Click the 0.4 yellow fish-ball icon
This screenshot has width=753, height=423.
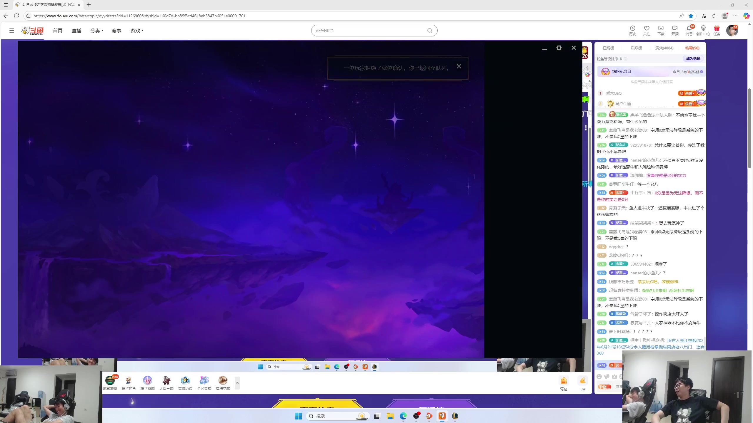coord(582,383)
